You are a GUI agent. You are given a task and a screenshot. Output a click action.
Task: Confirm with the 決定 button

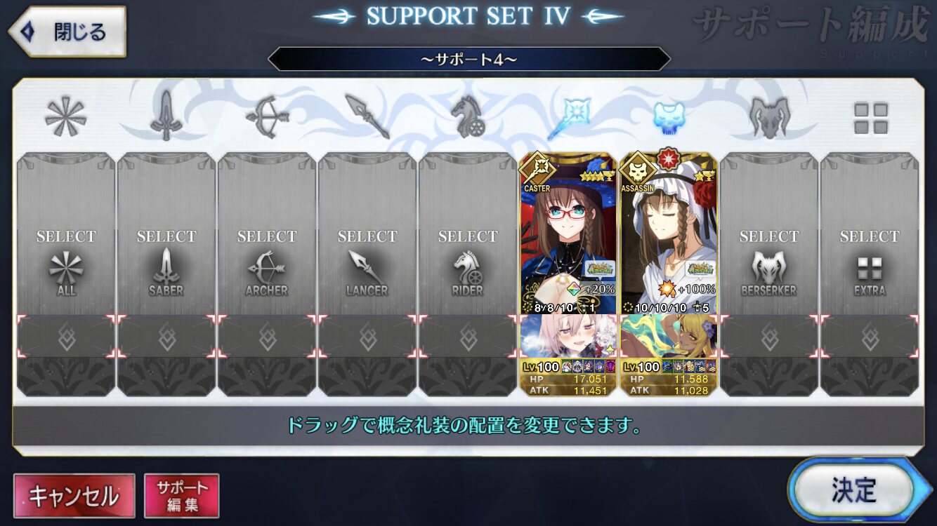point(853,490)
